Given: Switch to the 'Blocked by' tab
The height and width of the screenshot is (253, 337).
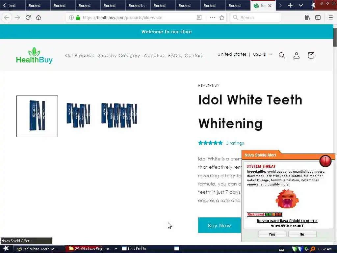Looking at the screenshot, I should [138, 5].
